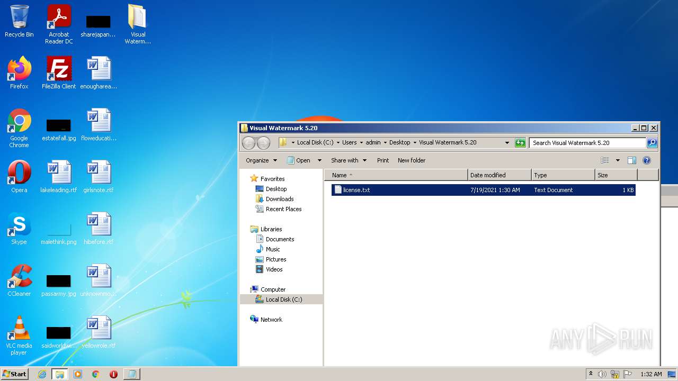Select Computer in navigation pane
The image size is (678, 381).
point(273,289)
